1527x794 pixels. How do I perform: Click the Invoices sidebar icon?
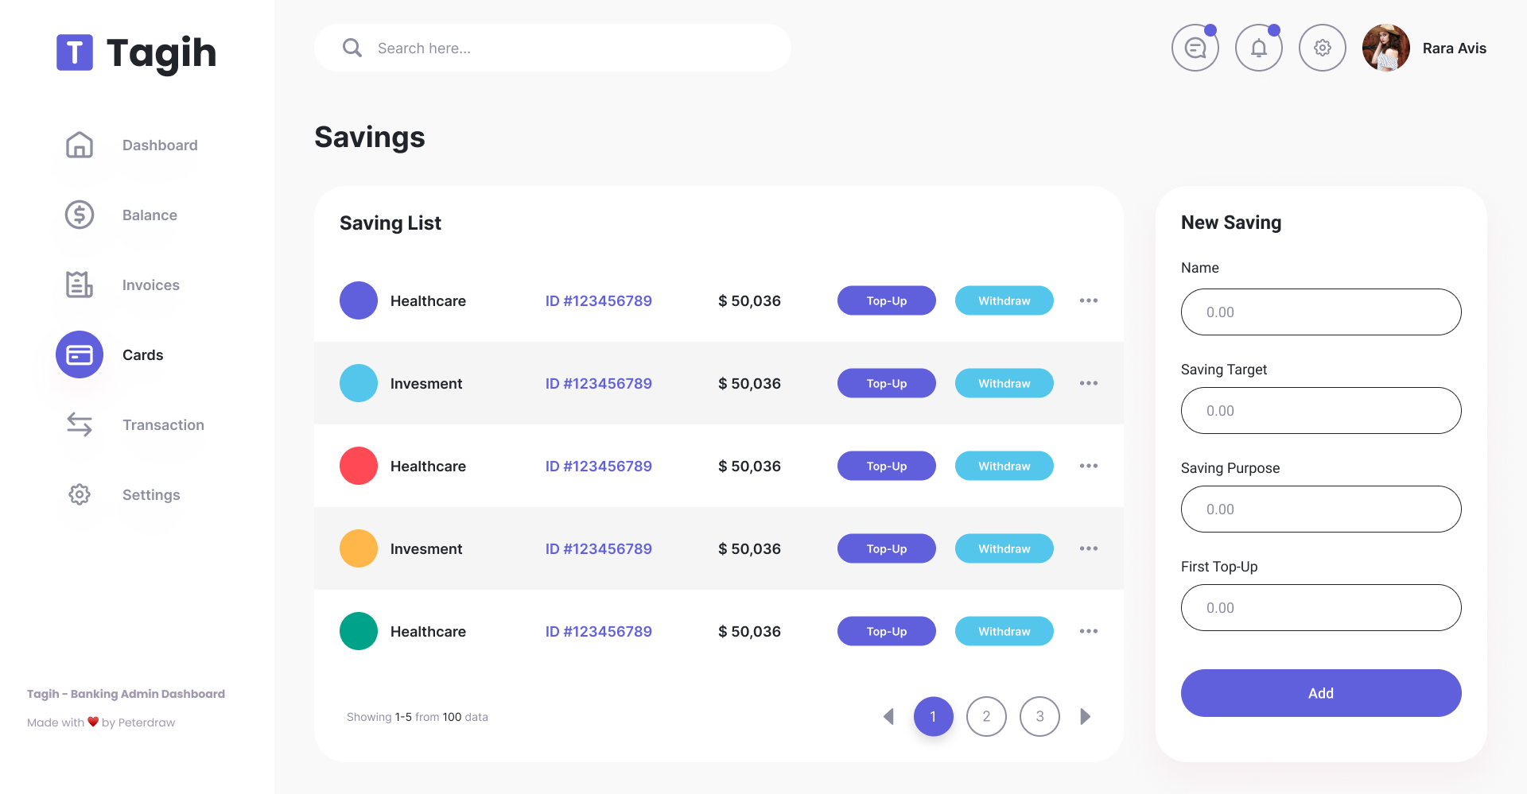(x=79, y=285)
